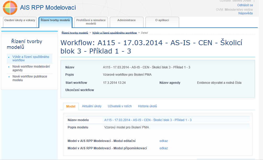Image resolution: width=263 pixels, height=160 pixels.
Task: Click the Detail breadcrumb text
Action: point(144,33)
